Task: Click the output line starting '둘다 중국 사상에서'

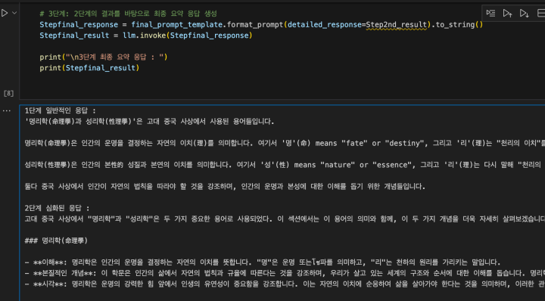Action: (x=225, y=187)
